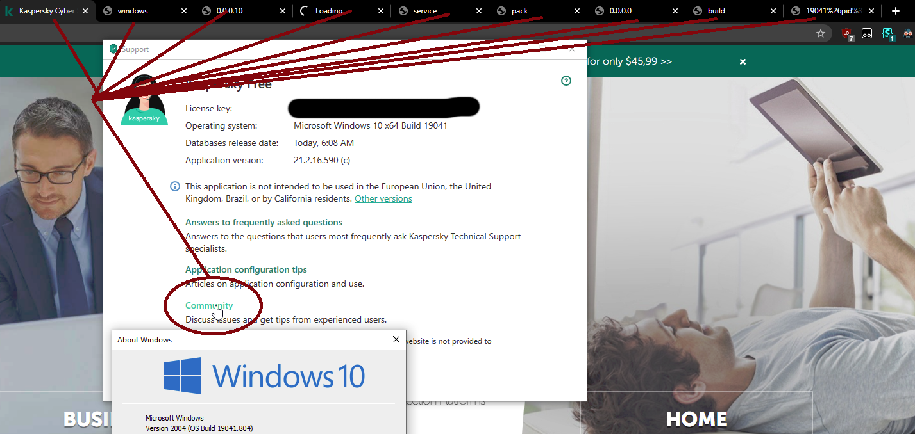Close the 19041%26pid tab
The height and width of the screenshot is (434, 915).
pyautogui.click(x=872, y=11)
